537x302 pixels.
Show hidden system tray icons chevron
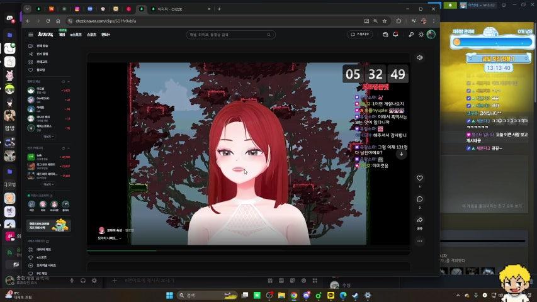(458, 295)
